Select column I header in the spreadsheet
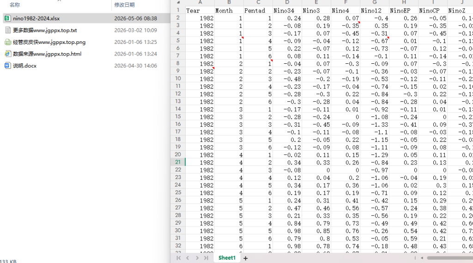Viewport: 473px width, 263px height. 433,2
